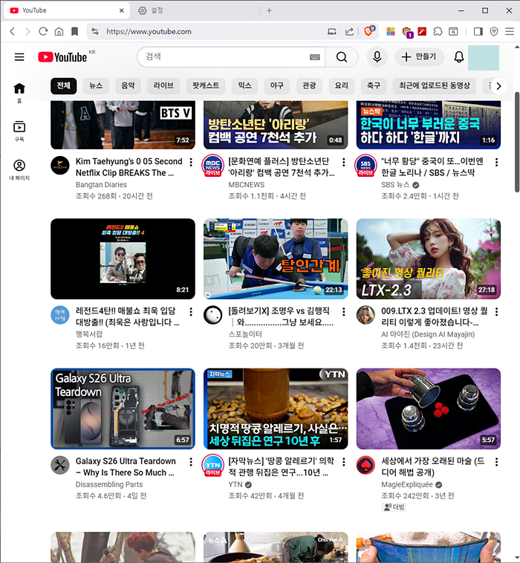Show more category chips with right arrow
This screenshot has height=563, width=520.
(x=498, y=86)
